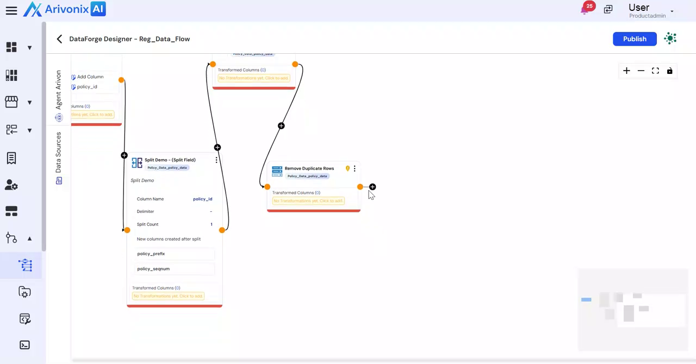This screenshot has height=364, width=696.
Task: Click the back arrow beside DataForge Designer
Action: (59, 39)
